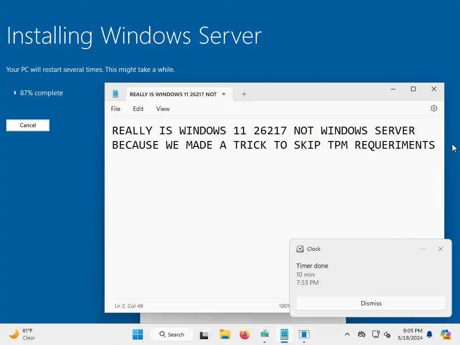Viewport: 460px width, 345px height.
Task: Open Copilot preview icon in taskbar
Action: click(445, 334)
